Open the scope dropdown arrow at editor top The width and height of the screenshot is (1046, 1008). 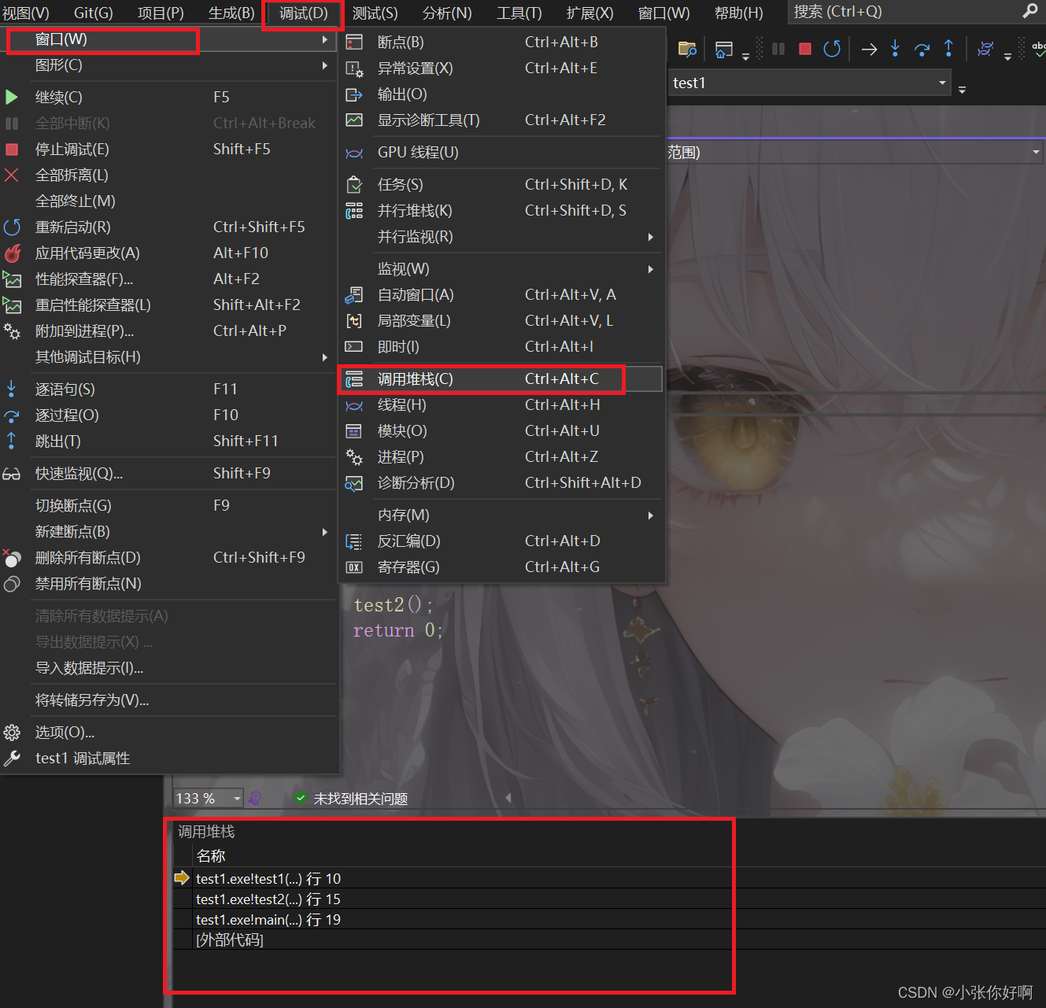1036,152
